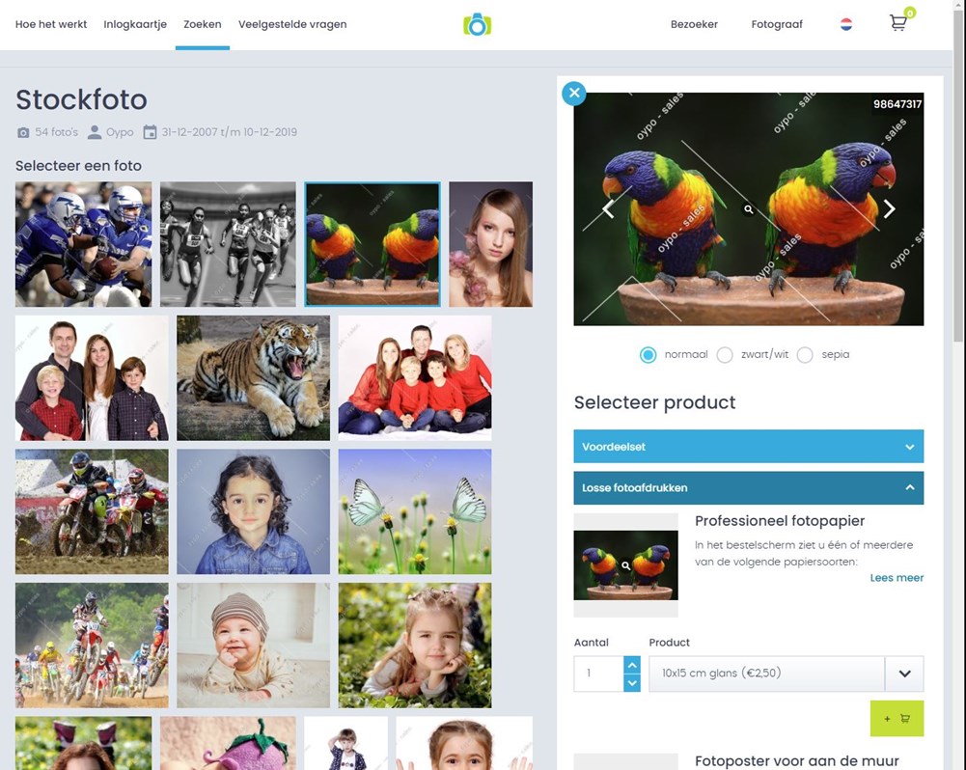Viewport: 966px width, 770px height.
Task: Close the photo preview panel
Action: pos(574,93)
